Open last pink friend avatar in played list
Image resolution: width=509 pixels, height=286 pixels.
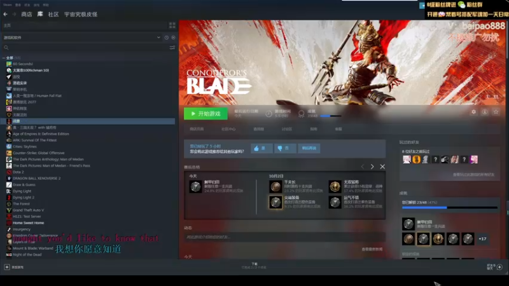pyautogui.click(x=474, y=160)
